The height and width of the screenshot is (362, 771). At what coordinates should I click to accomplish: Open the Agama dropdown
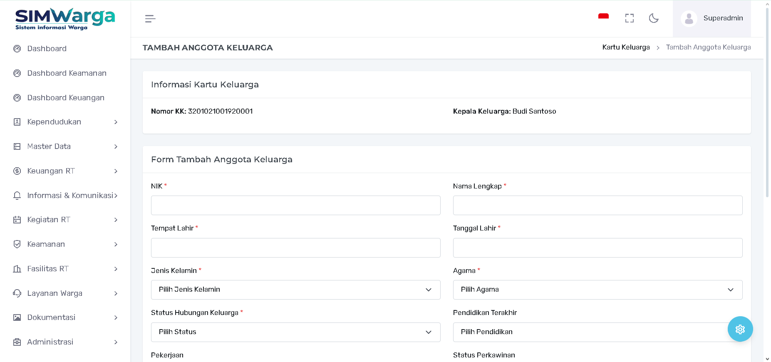[x=597, y=290]
